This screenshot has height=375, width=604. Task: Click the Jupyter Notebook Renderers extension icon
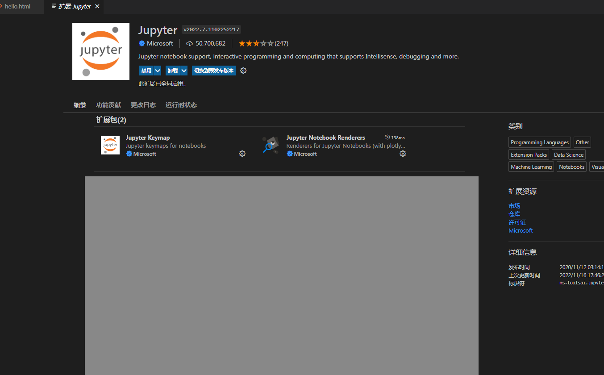pos(271,145)
